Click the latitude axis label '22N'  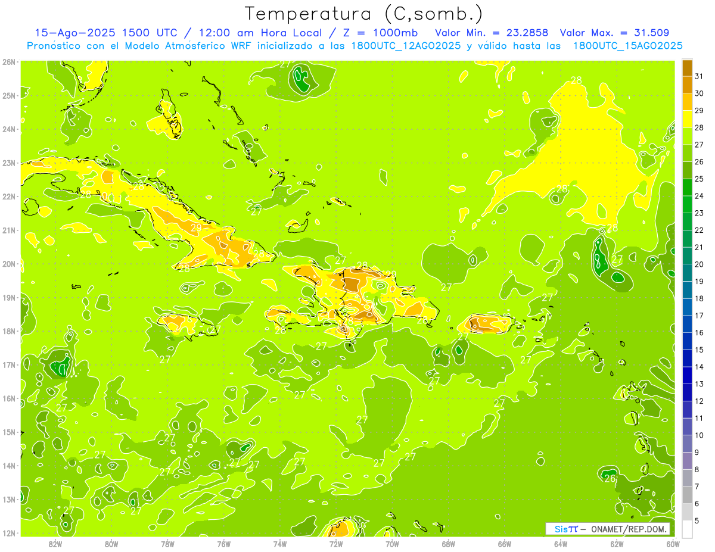point(9,197)
